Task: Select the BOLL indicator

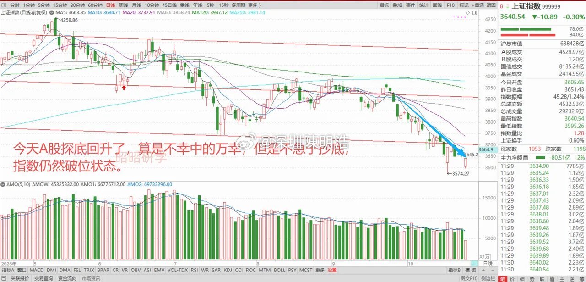Action: [279, 270]
